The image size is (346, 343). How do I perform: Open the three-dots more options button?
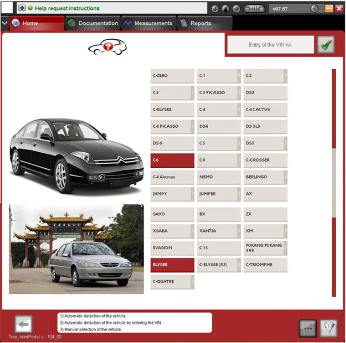click(x=307, y=328)
